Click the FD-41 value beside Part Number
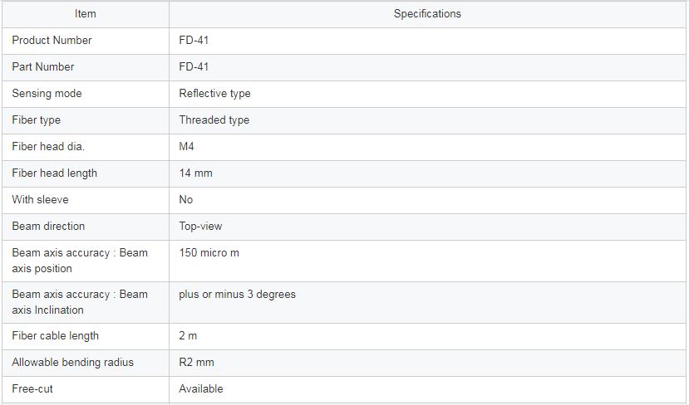The width and height of the screenshot is (689, 405). 194,66
